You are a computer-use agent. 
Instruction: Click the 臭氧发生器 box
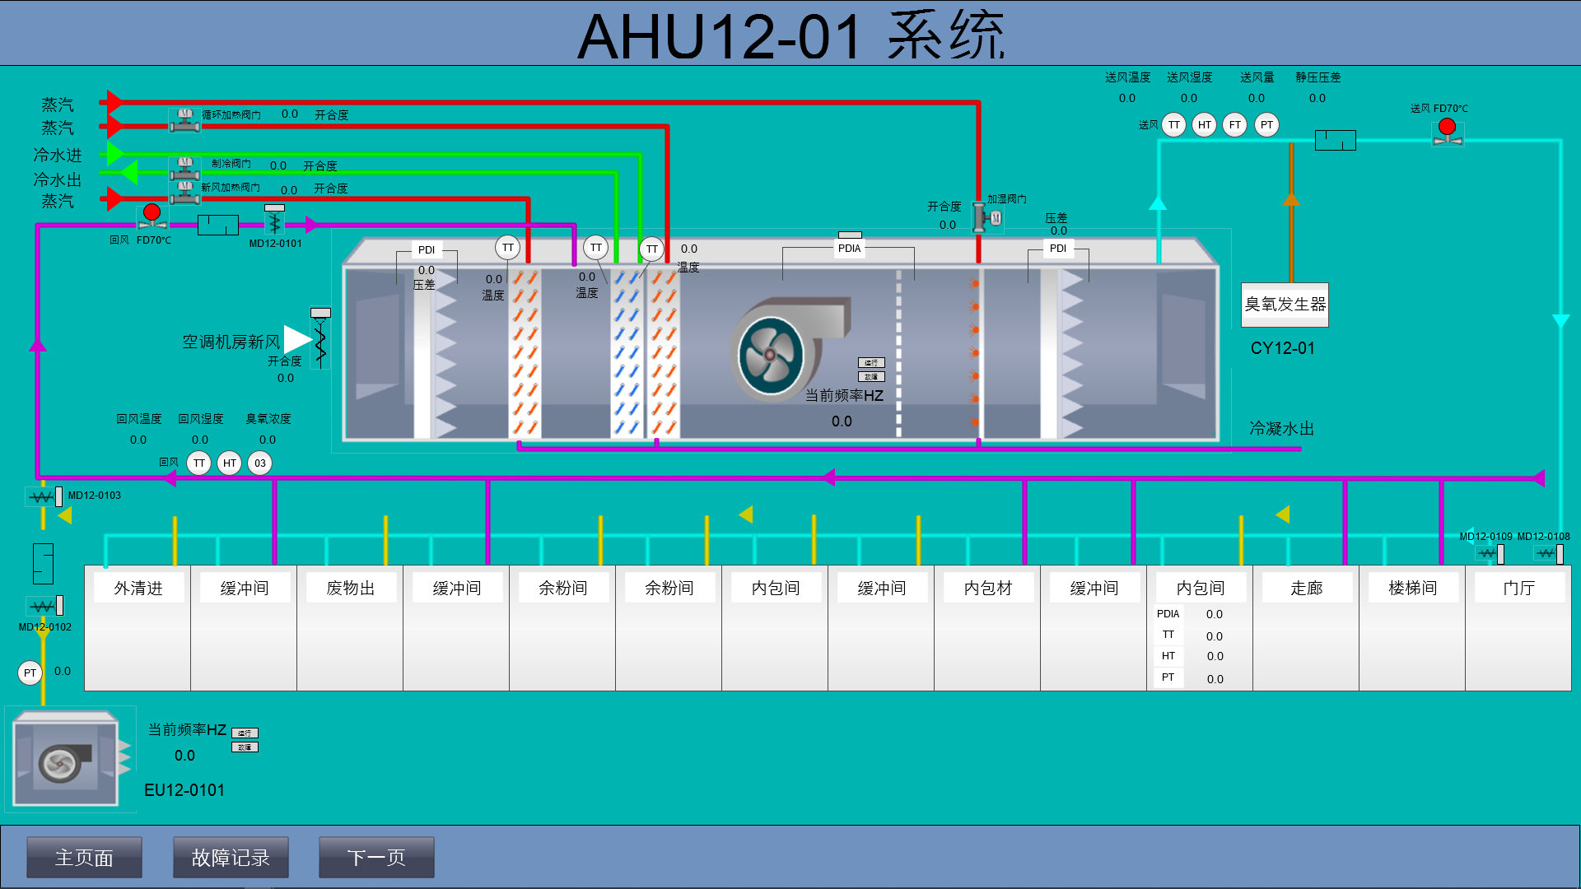(x=1285, y=305)
